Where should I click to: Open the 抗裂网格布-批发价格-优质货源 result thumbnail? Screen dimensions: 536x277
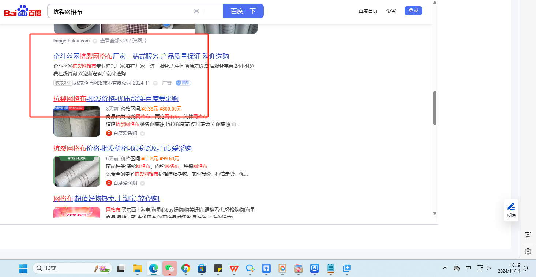77,121
